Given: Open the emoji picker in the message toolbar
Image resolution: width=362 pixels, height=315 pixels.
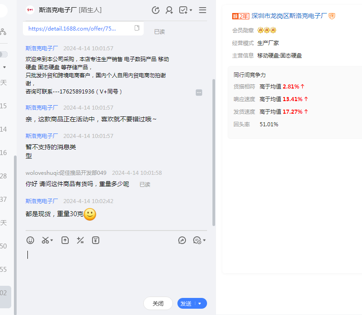Looking at the screenshot, I should pyautogui.click(x=30, y=240).
